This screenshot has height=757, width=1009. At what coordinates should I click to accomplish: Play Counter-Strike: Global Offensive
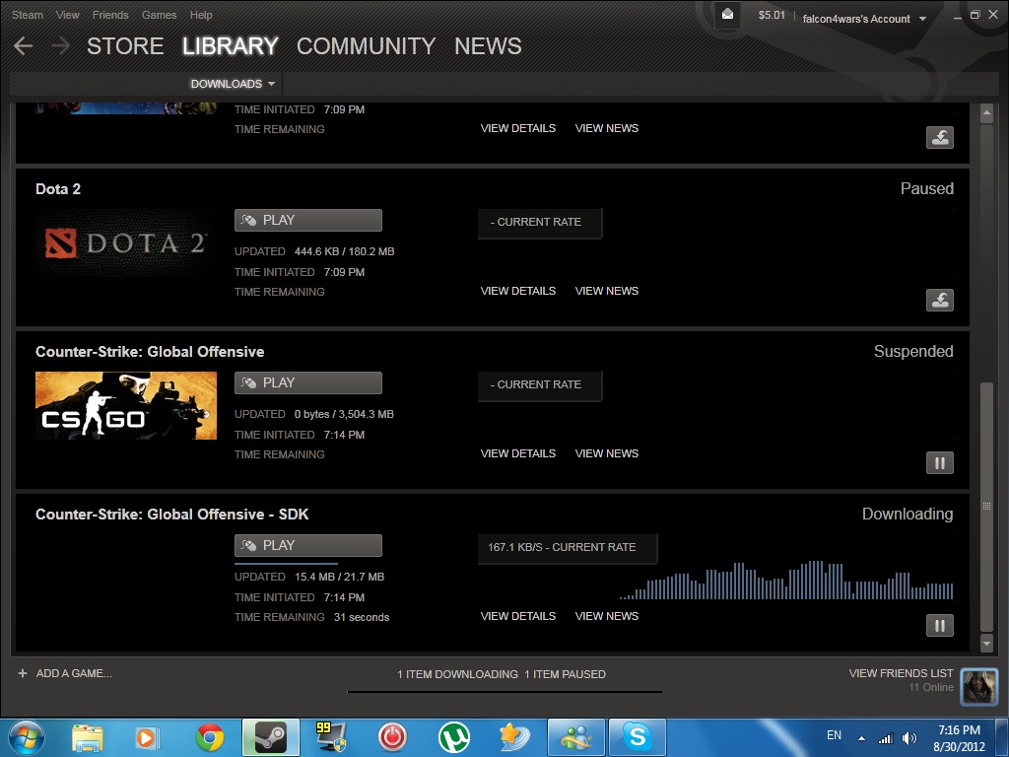[308, 383]
